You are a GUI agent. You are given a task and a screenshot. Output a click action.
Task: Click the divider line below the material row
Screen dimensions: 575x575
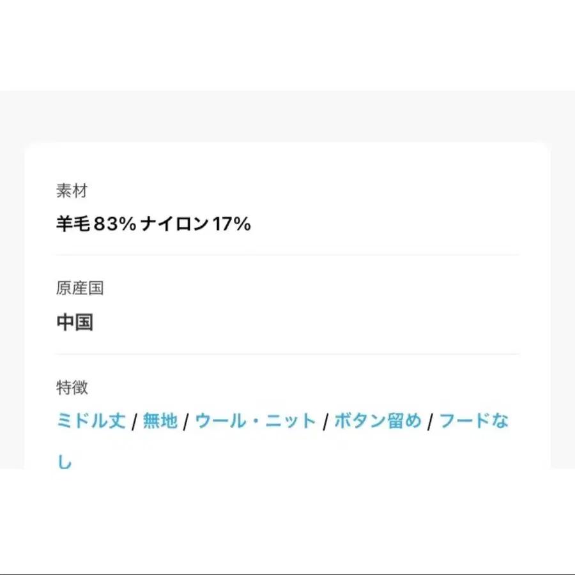pos(287,255)
